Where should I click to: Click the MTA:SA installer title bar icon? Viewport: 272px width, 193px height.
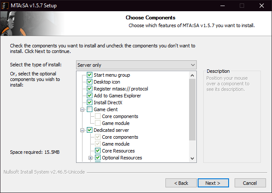click(x=6, y=6)
